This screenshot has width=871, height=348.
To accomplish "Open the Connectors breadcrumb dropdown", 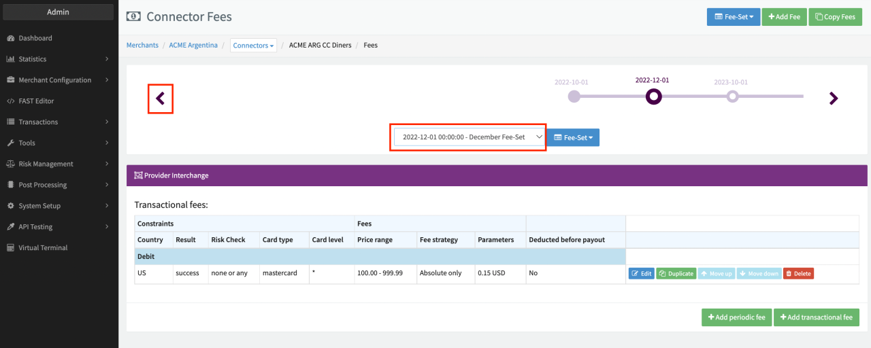I will pos(254,46).
